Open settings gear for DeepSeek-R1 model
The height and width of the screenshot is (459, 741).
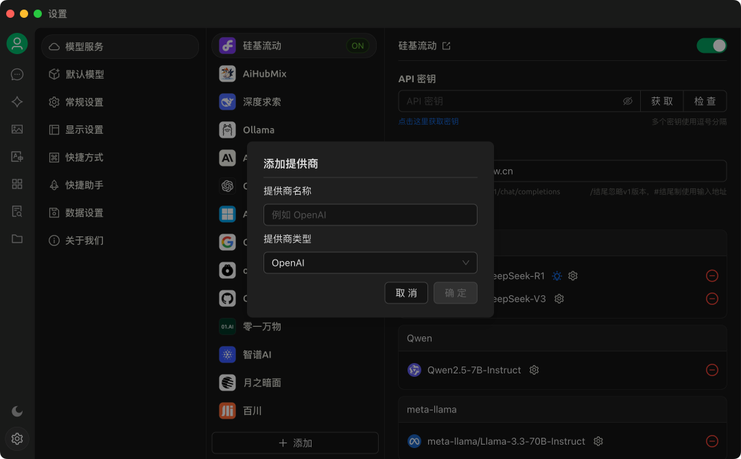pyautogui.click(x=573, y=275)
